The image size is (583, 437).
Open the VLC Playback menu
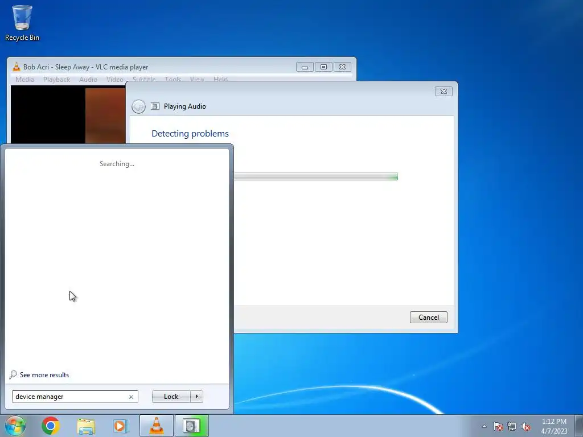pyautogui.click(x=56, y=80)
